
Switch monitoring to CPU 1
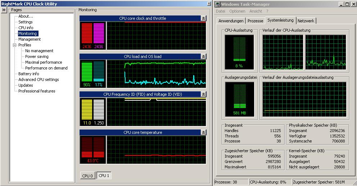tap(104, 176)
